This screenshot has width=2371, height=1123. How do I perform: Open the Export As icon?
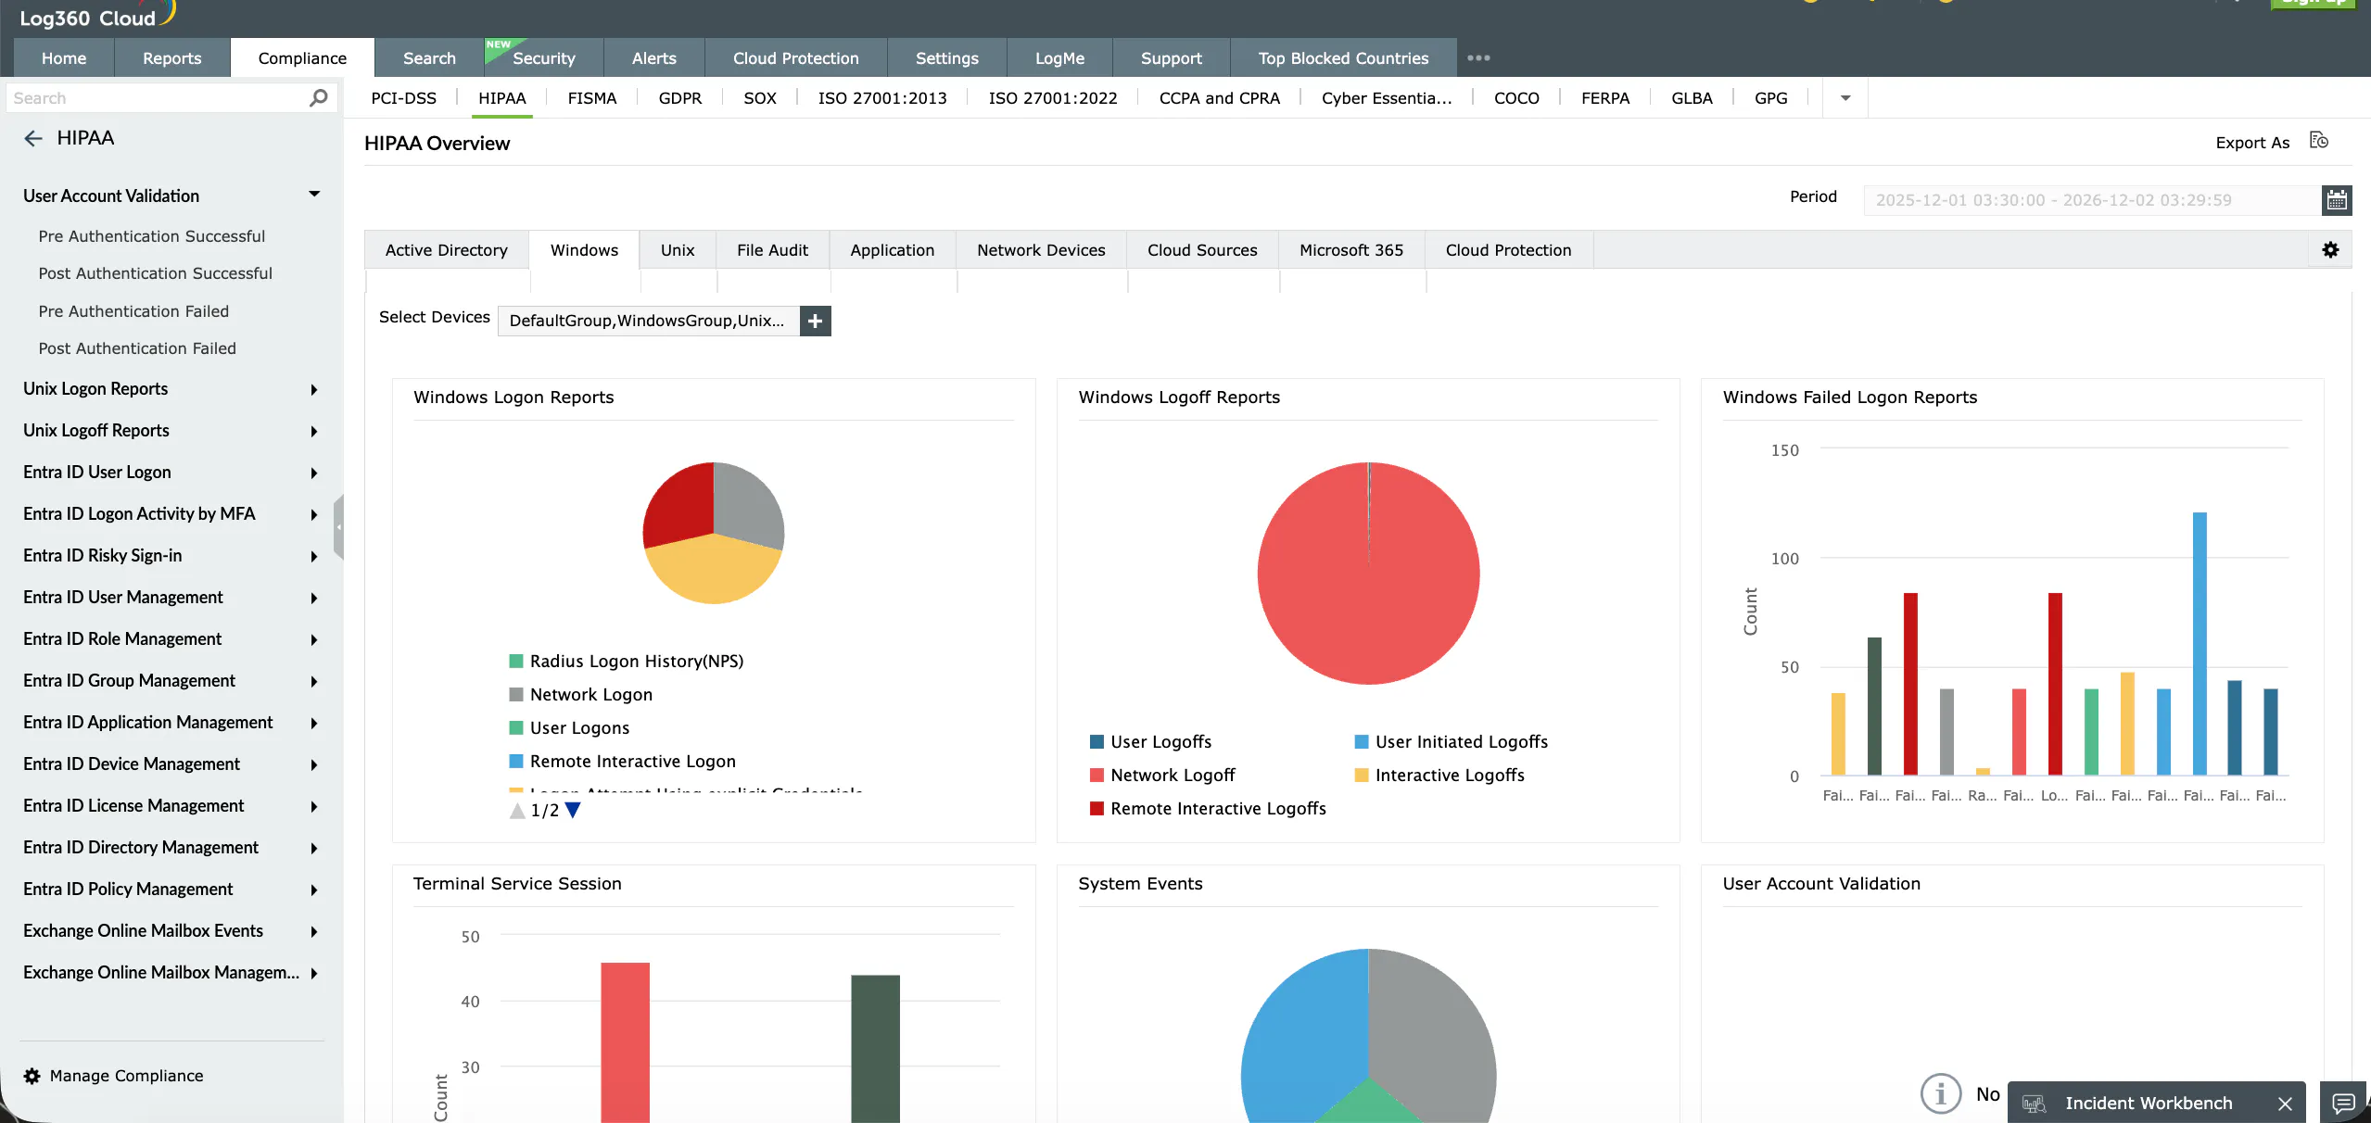click(2318, 141)
